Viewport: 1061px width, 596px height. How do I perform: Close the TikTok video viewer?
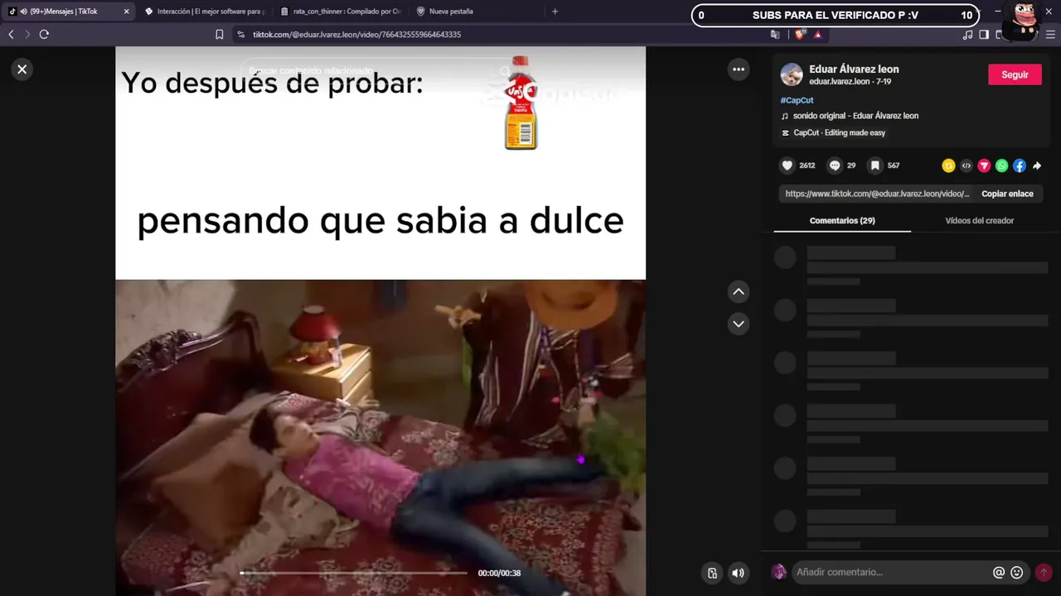[x=22, y=70]
